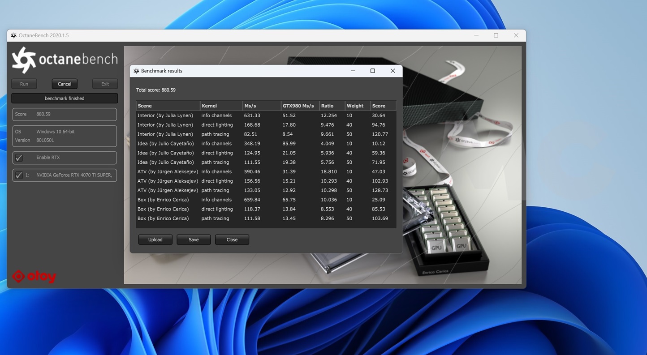Upload the benchmark results
The width and height of the screenshot is (647, 355).
point(155,239)
